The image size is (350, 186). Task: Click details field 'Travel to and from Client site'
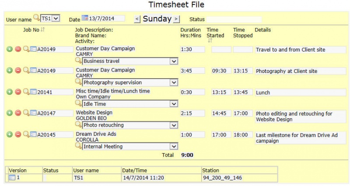(x=301, y=50)
